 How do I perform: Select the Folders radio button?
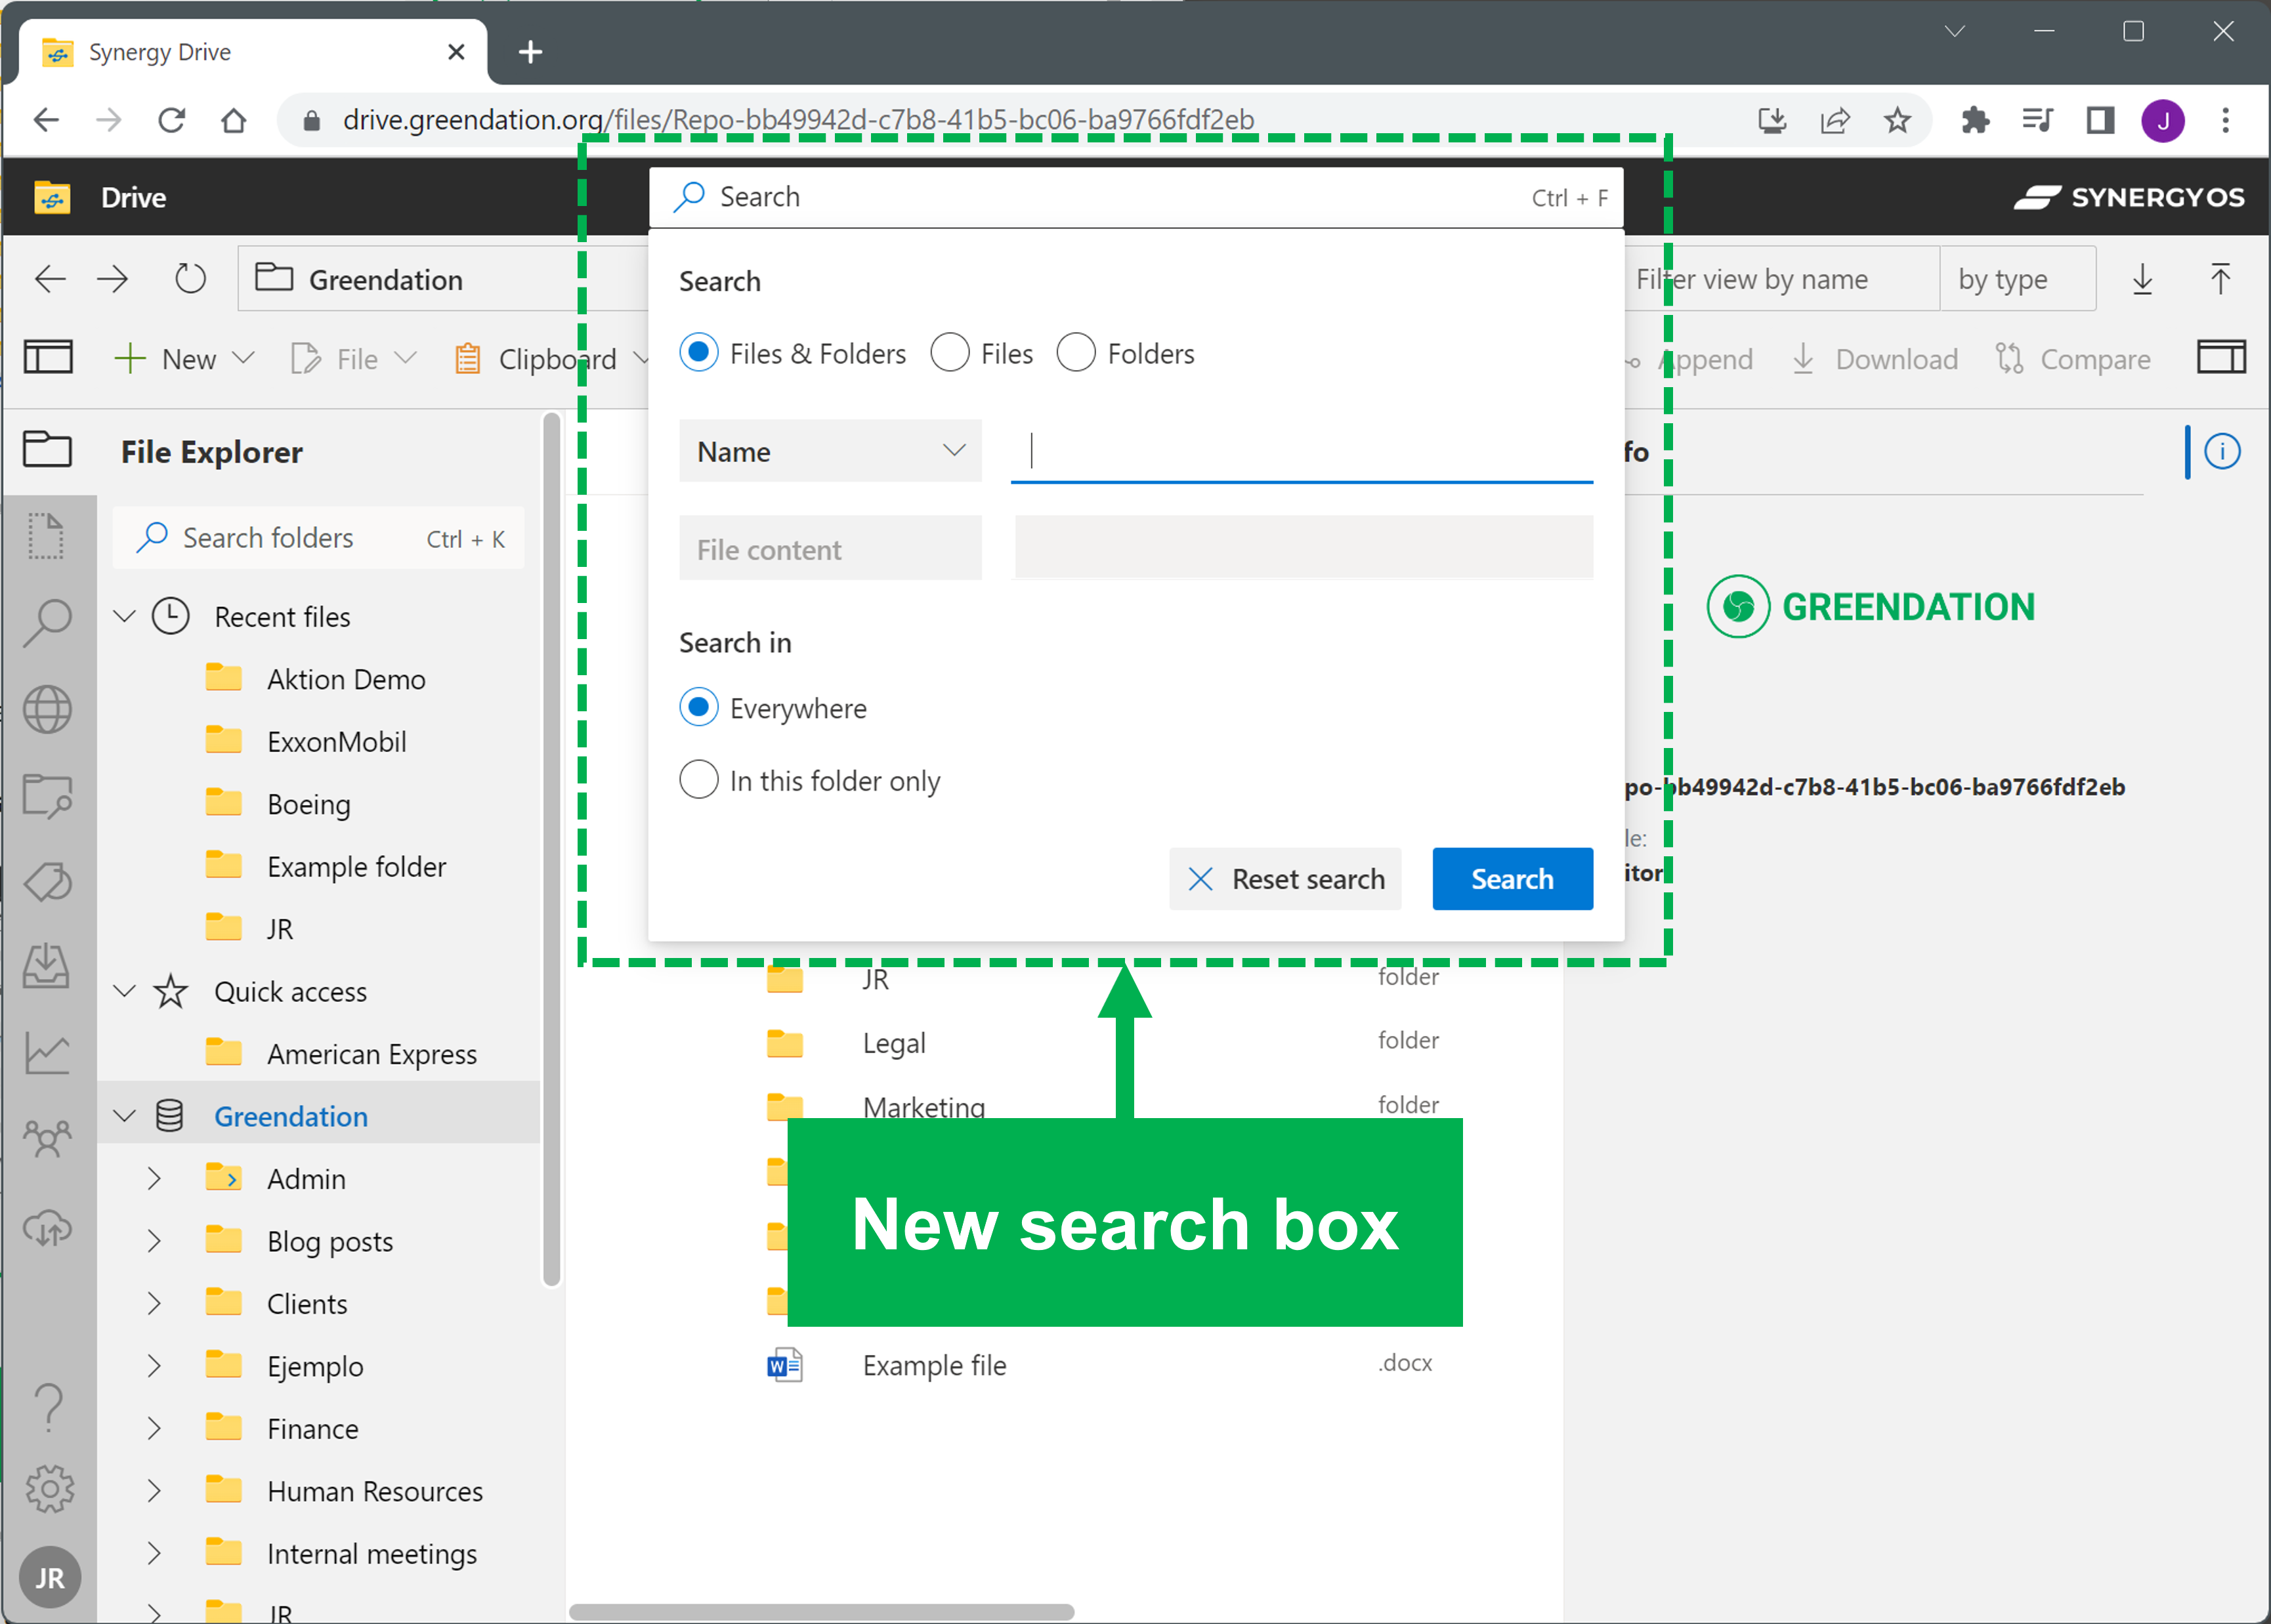point(1076,352)
